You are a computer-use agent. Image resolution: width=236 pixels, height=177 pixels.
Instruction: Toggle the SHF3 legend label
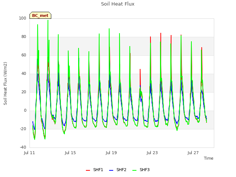[145, 170]
